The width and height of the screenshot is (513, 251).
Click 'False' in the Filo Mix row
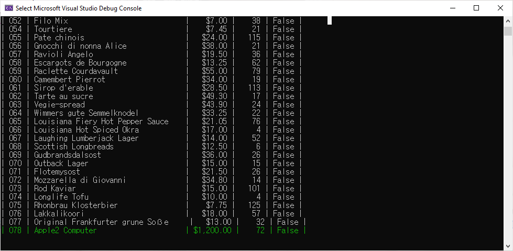283,21
